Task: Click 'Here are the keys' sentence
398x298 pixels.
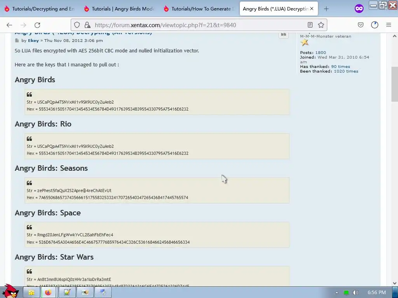Action: 67,65
